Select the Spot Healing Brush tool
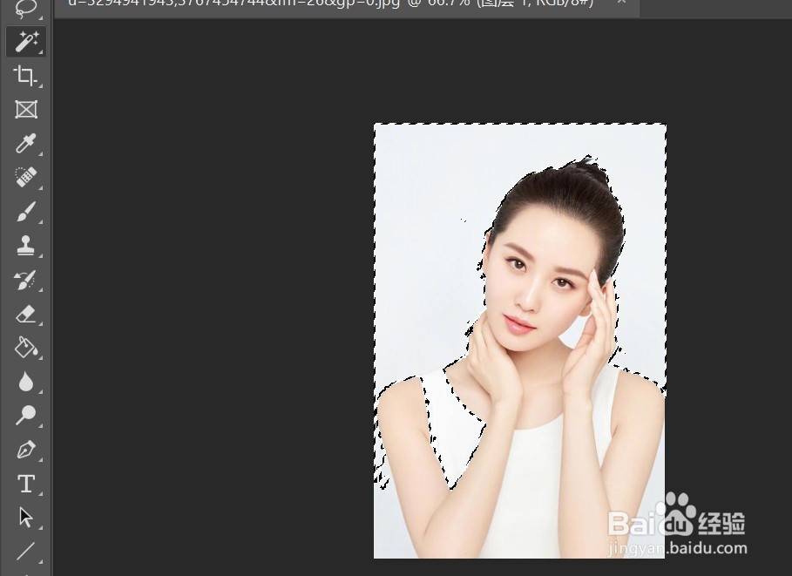 [26, 178]
